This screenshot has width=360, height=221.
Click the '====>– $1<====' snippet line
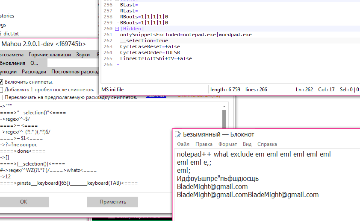(21, 138)
